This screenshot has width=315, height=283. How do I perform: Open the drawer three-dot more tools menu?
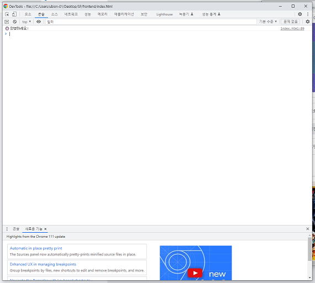click(x=7, y=229)
